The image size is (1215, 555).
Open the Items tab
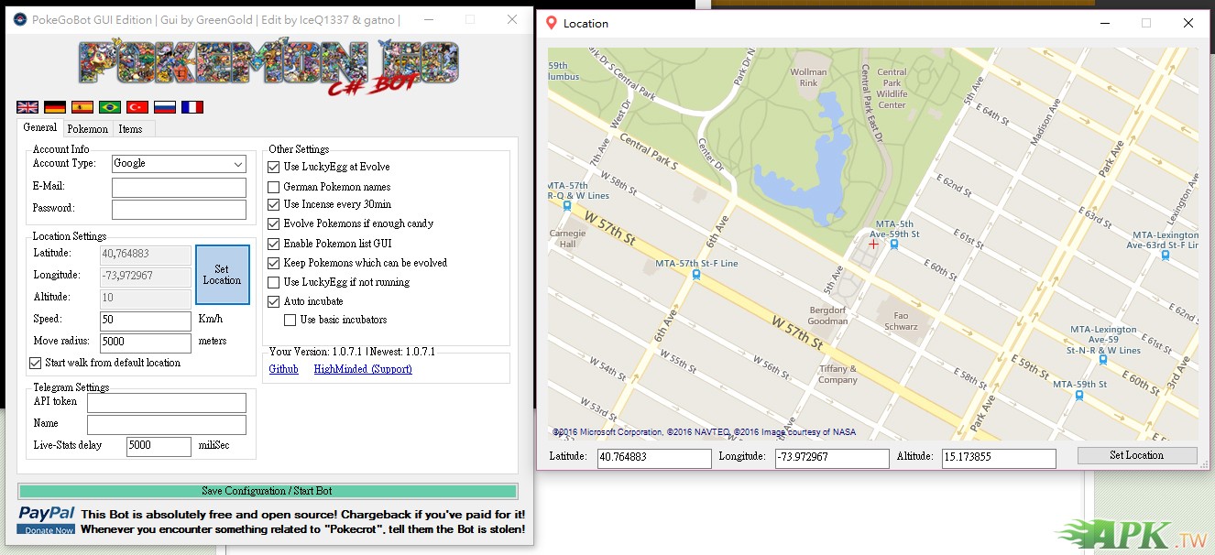(130, 129)
